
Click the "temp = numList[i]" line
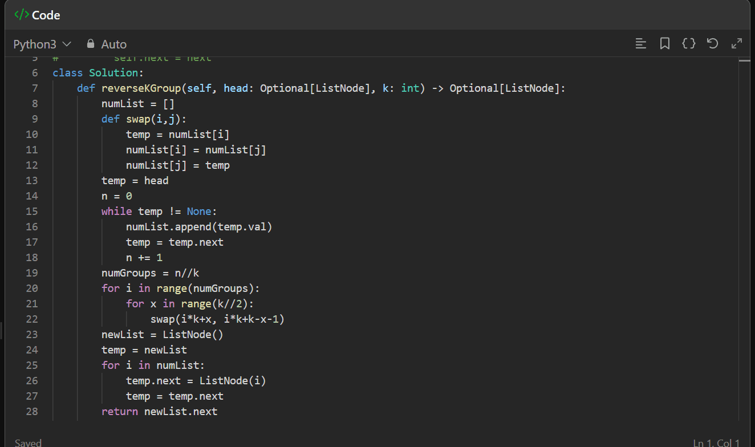coord(178,134)
